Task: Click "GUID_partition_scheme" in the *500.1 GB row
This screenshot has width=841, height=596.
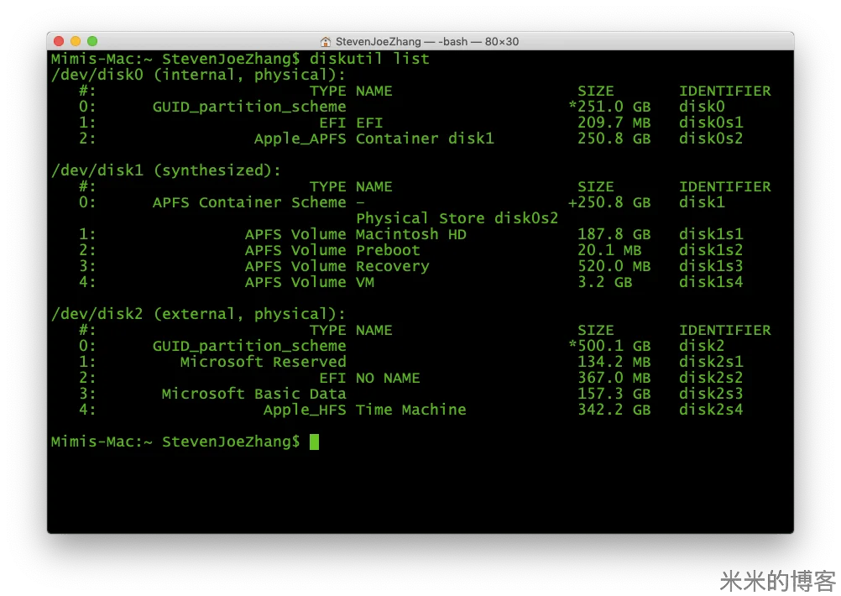Action: [x=249, y=346]
